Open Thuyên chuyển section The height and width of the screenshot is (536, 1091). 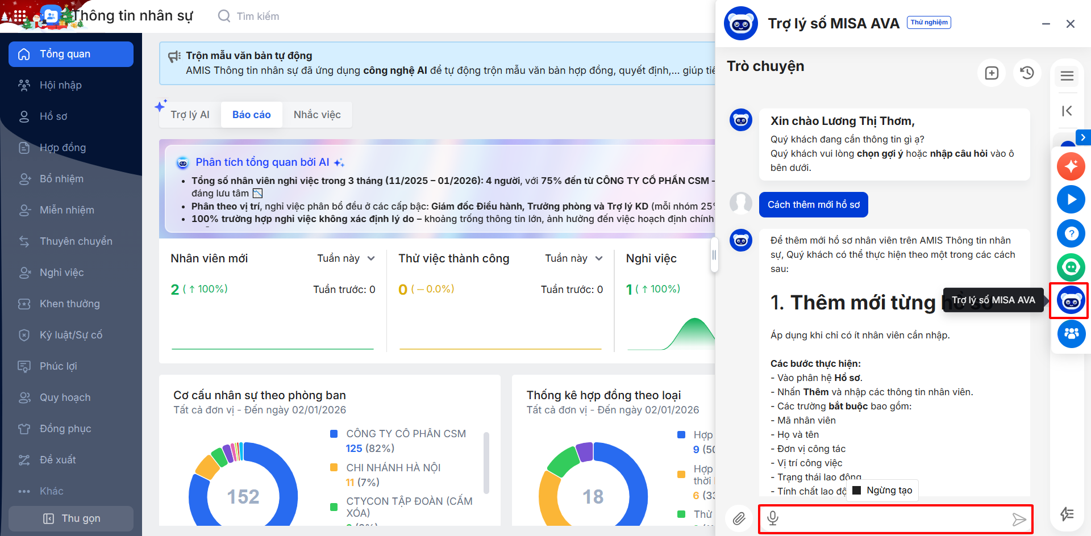click(x=71, y=241)
